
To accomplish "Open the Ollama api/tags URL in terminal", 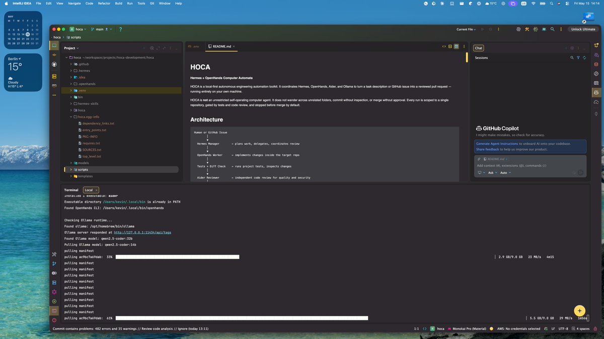I will [142, 233].
